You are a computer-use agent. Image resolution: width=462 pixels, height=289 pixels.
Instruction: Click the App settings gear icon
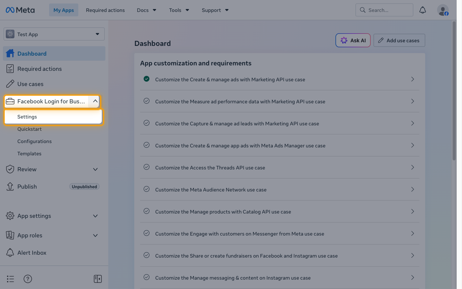tap(10, 216)
